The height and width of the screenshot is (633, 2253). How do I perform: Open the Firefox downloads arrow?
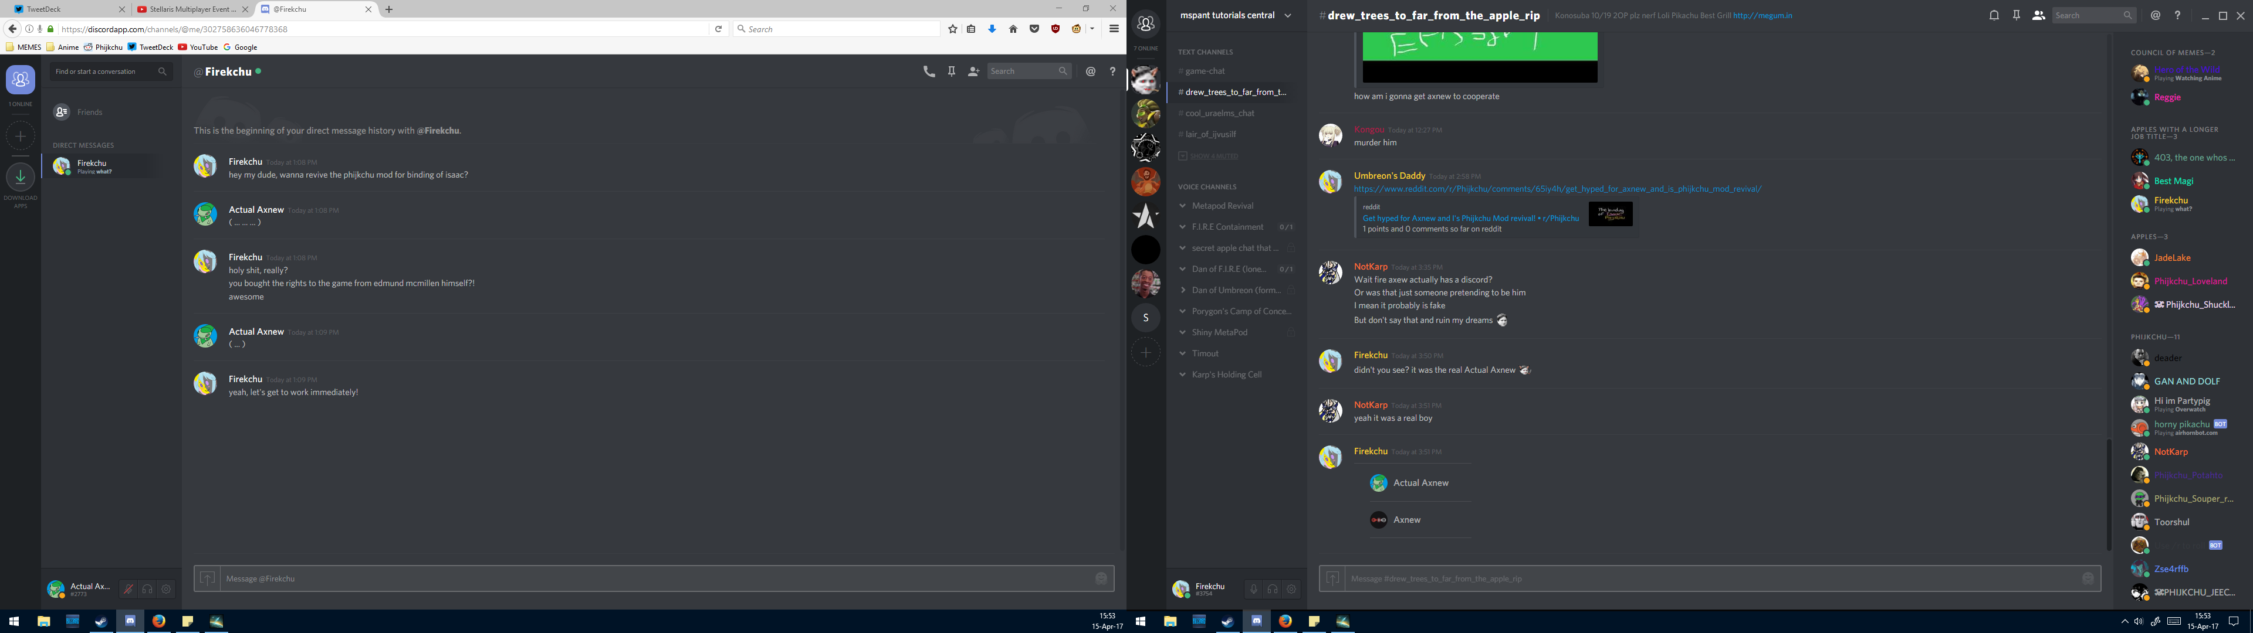992,29
